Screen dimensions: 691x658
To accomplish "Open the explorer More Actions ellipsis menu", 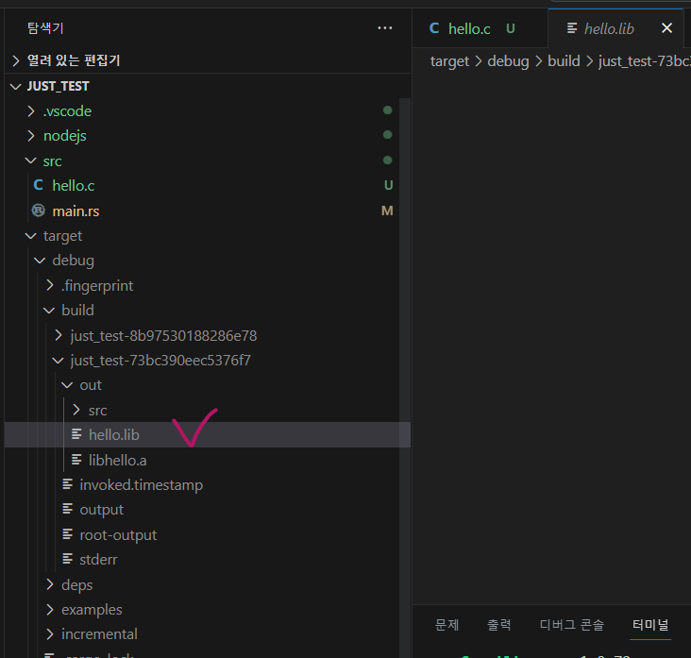I will (x=384, y=28).
